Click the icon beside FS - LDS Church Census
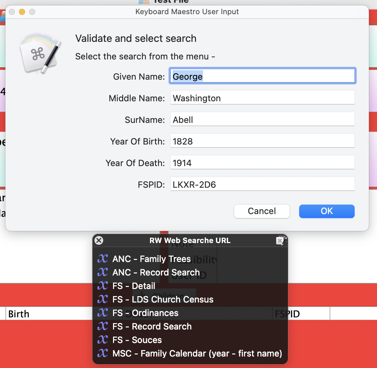This screenshot has width=377, height=368. coord(103,299)
